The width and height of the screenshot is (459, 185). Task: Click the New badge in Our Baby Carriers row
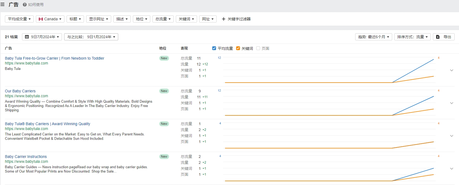click(x=164, y=91)
